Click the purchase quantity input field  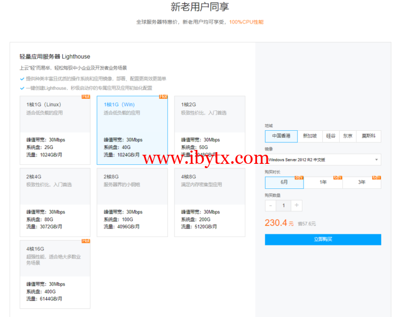pyautogui.click(x=284, y=205)
